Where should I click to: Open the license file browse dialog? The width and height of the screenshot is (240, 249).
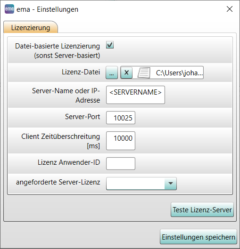[112, 72]
